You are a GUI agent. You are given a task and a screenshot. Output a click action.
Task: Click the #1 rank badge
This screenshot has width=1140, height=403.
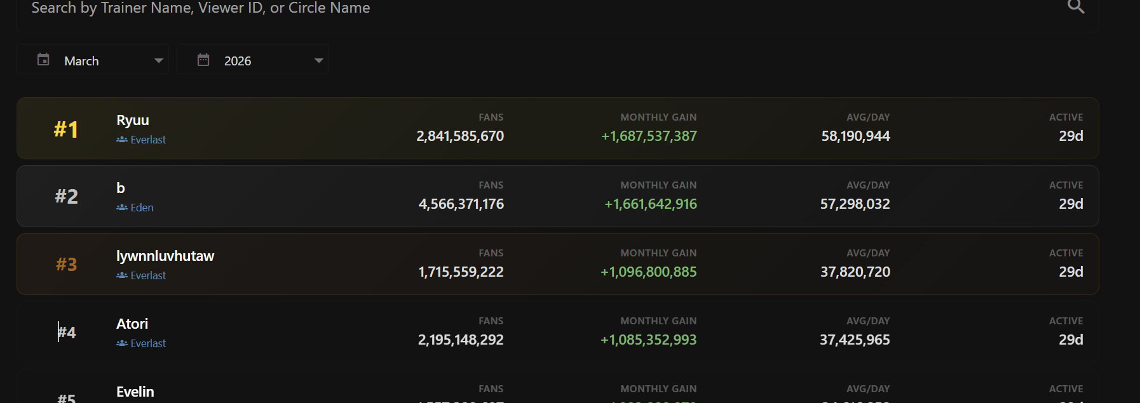point(66,129)
